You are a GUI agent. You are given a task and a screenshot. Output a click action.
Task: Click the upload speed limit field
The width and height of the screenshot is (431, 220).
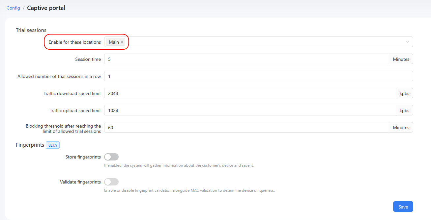point(250,110)
